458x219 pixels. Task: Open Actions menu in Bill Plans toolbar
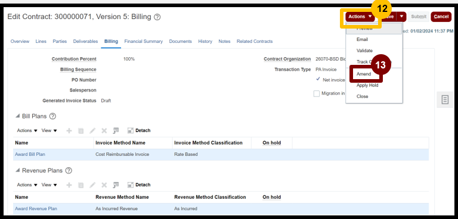(27, 131)
